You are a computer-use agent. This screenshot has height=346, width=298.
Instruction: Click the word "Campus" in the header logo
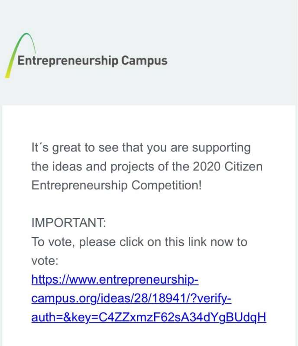(x=144, y=60)
